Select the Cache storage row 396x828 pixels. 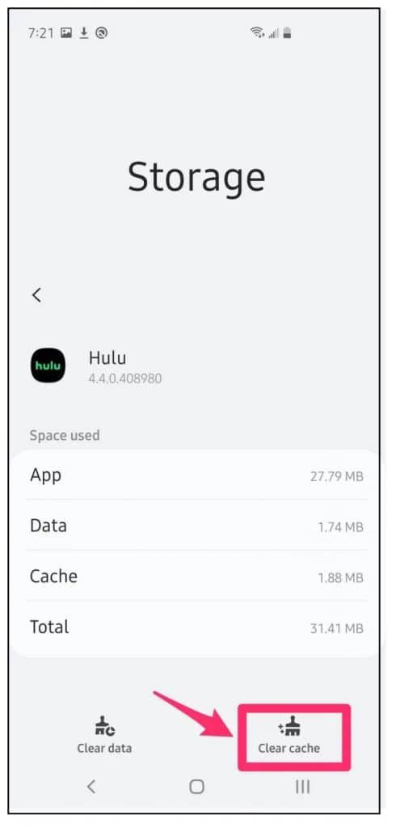196,576
